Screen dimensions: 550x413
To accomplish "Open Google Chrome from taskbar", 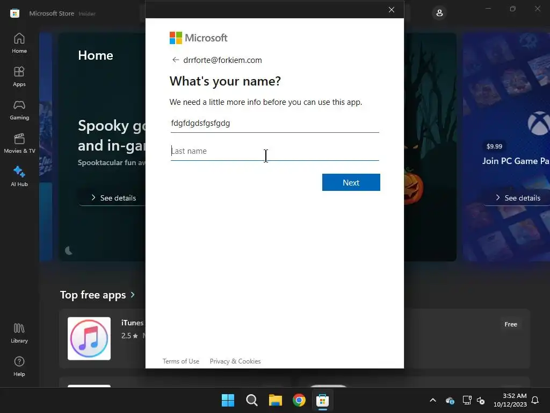I will pyautogui.click(x=299, y=400).
